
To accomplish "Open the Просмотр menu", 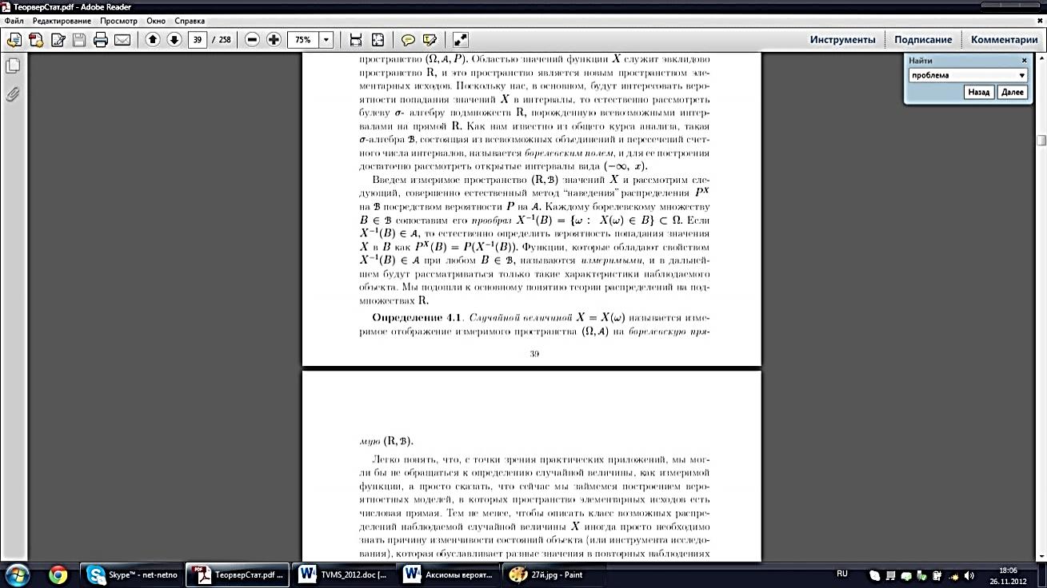I will (x=118, y=21).
